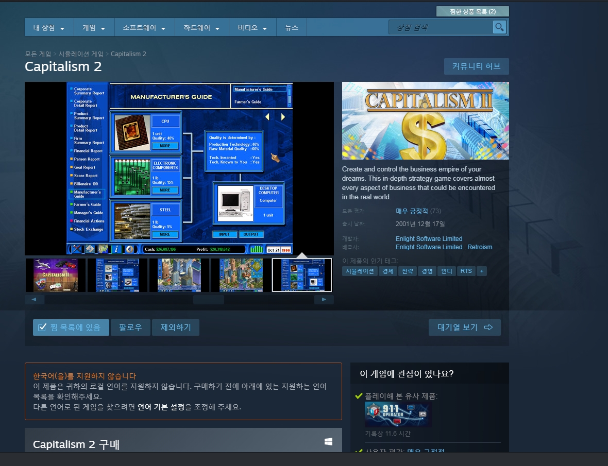Click the plus button to add tags
Viewport: 608px width, 466px height.
pyautogui.click(x=482, y=271)
